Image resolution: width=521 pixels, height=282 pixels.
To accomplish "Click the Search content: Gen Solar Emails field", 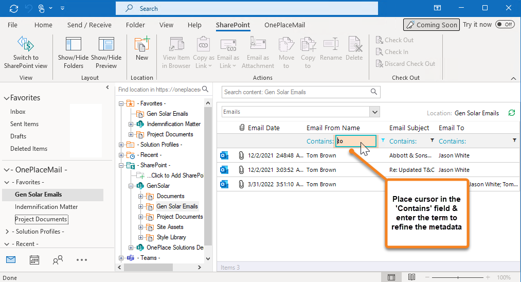I will coord(296,92).
